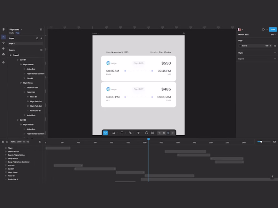
Task: Open the Figma main menu logo
Action: (x=3, y=29)
